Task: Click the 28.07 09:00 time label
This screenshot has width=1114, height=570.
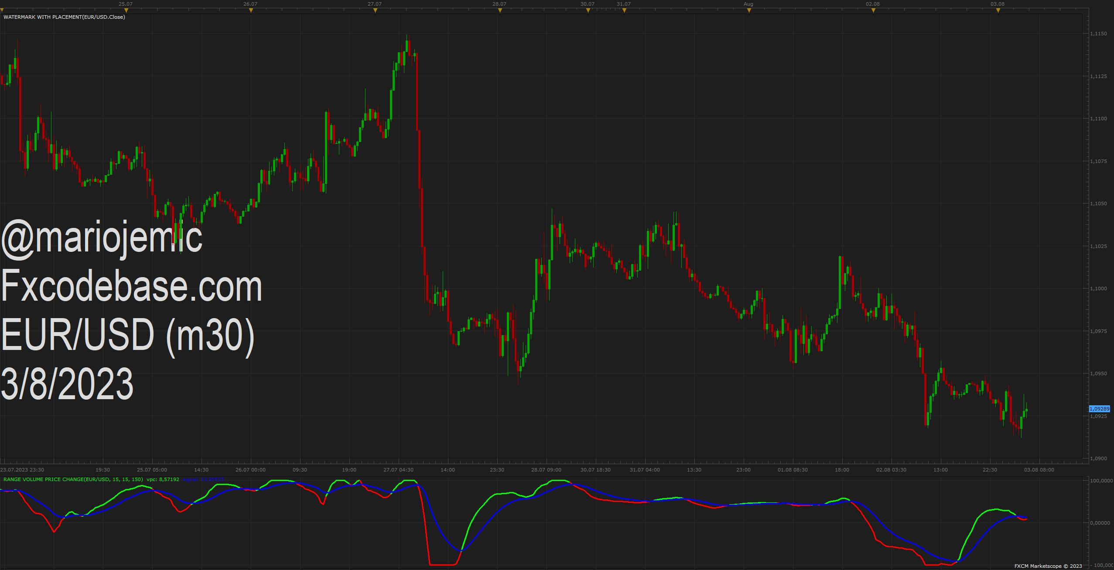Action: (x=546, y=470)
